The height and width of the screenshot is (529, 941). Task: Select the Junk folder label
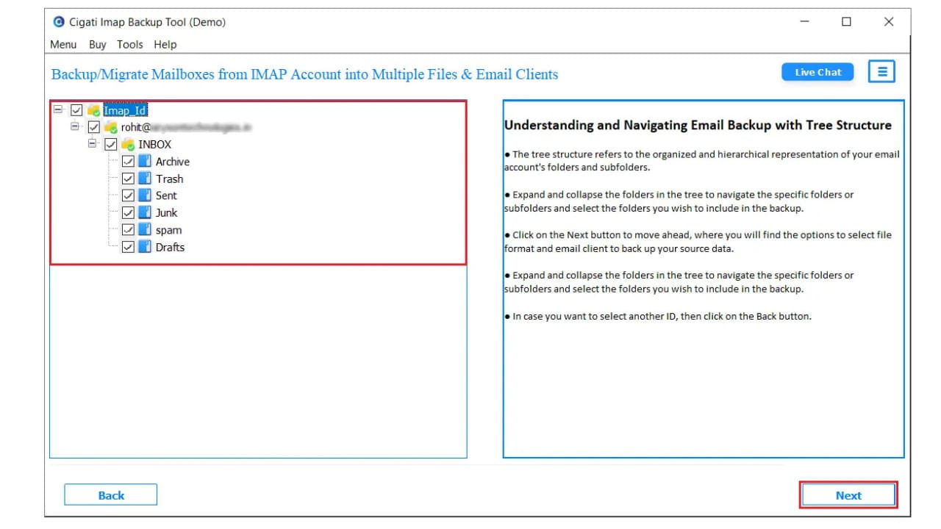click(x=167, y=212)
